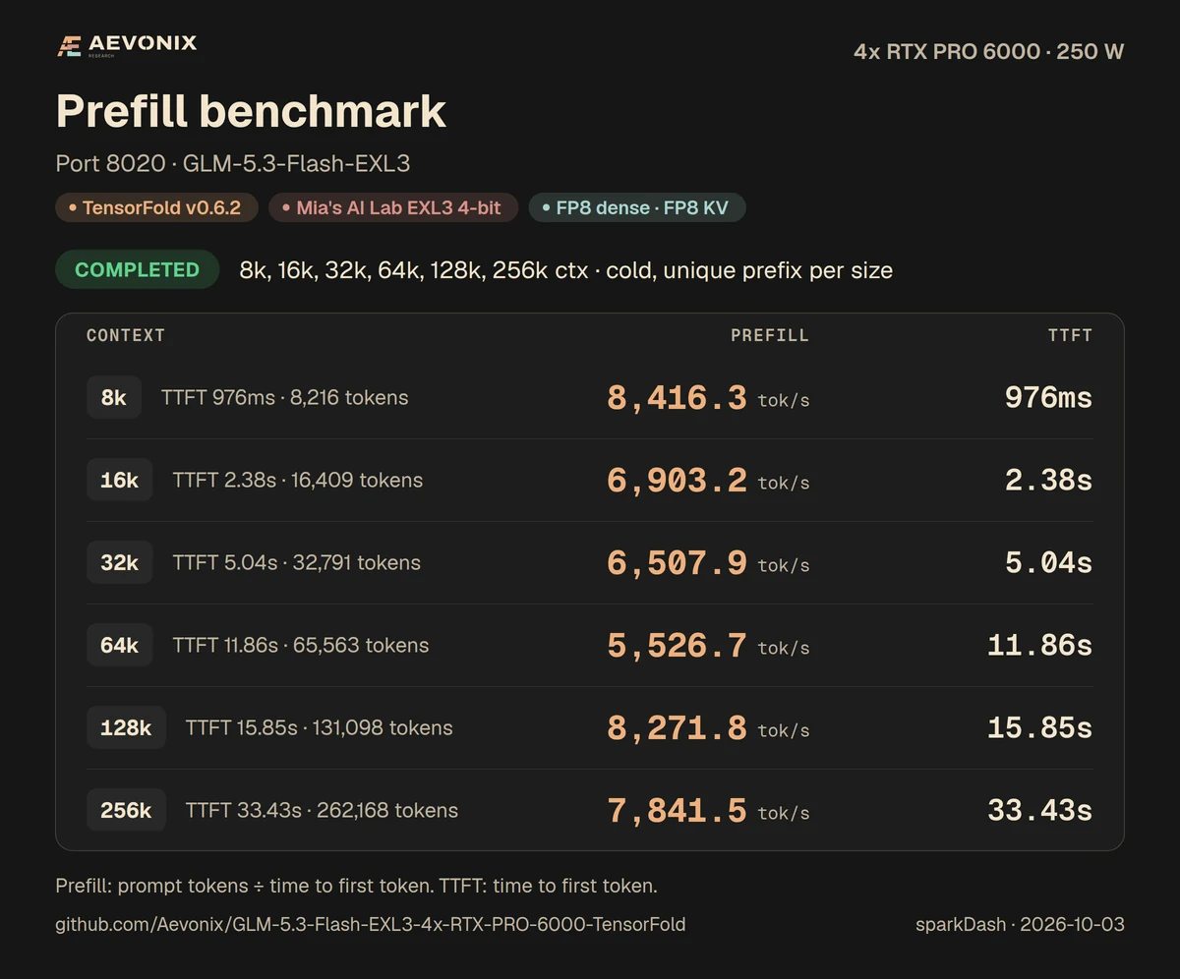This screenshot has width=1180, height=979.
Task: Select the 6,507.9 tok/s prefill value
Action: click(708, 563)
